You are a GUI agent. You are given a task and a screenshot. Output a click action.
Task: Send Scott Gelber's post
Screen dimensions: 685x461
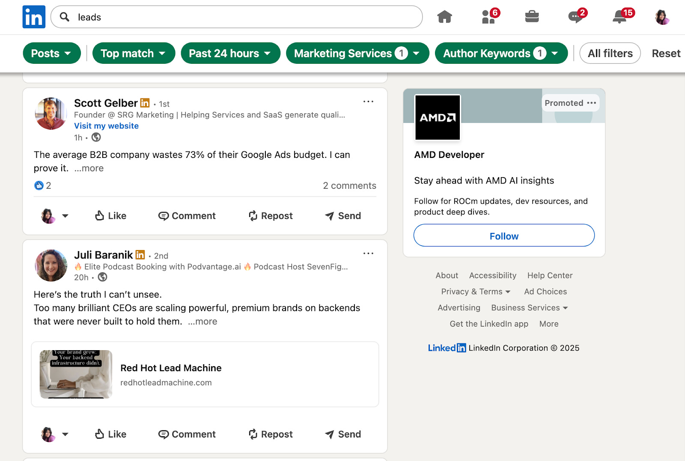pyautogui.click(x=343, y=216)
